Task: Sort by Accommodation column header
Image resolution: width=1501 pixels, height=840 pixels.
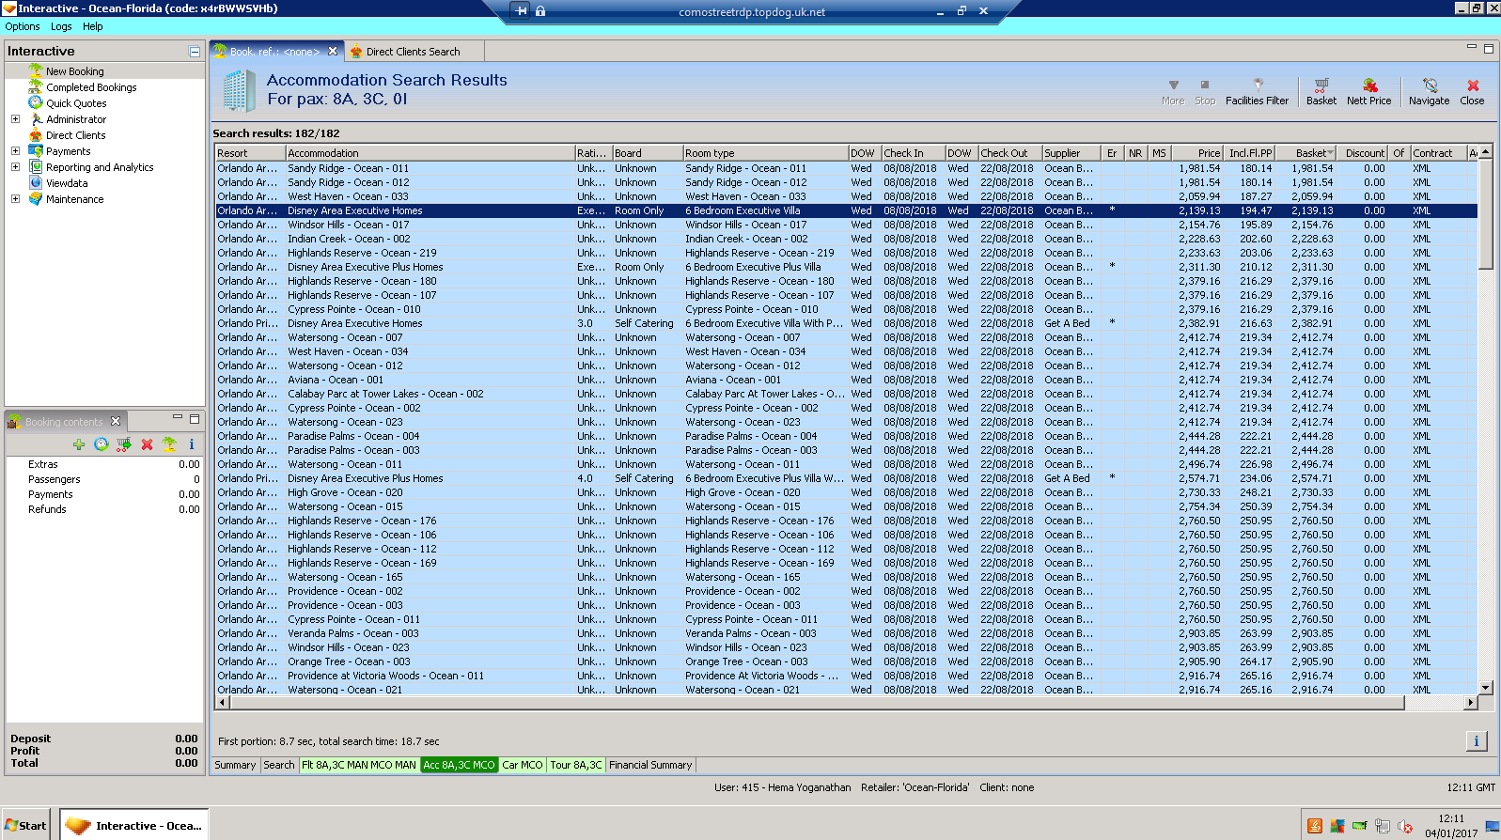Action: [430, 152]
